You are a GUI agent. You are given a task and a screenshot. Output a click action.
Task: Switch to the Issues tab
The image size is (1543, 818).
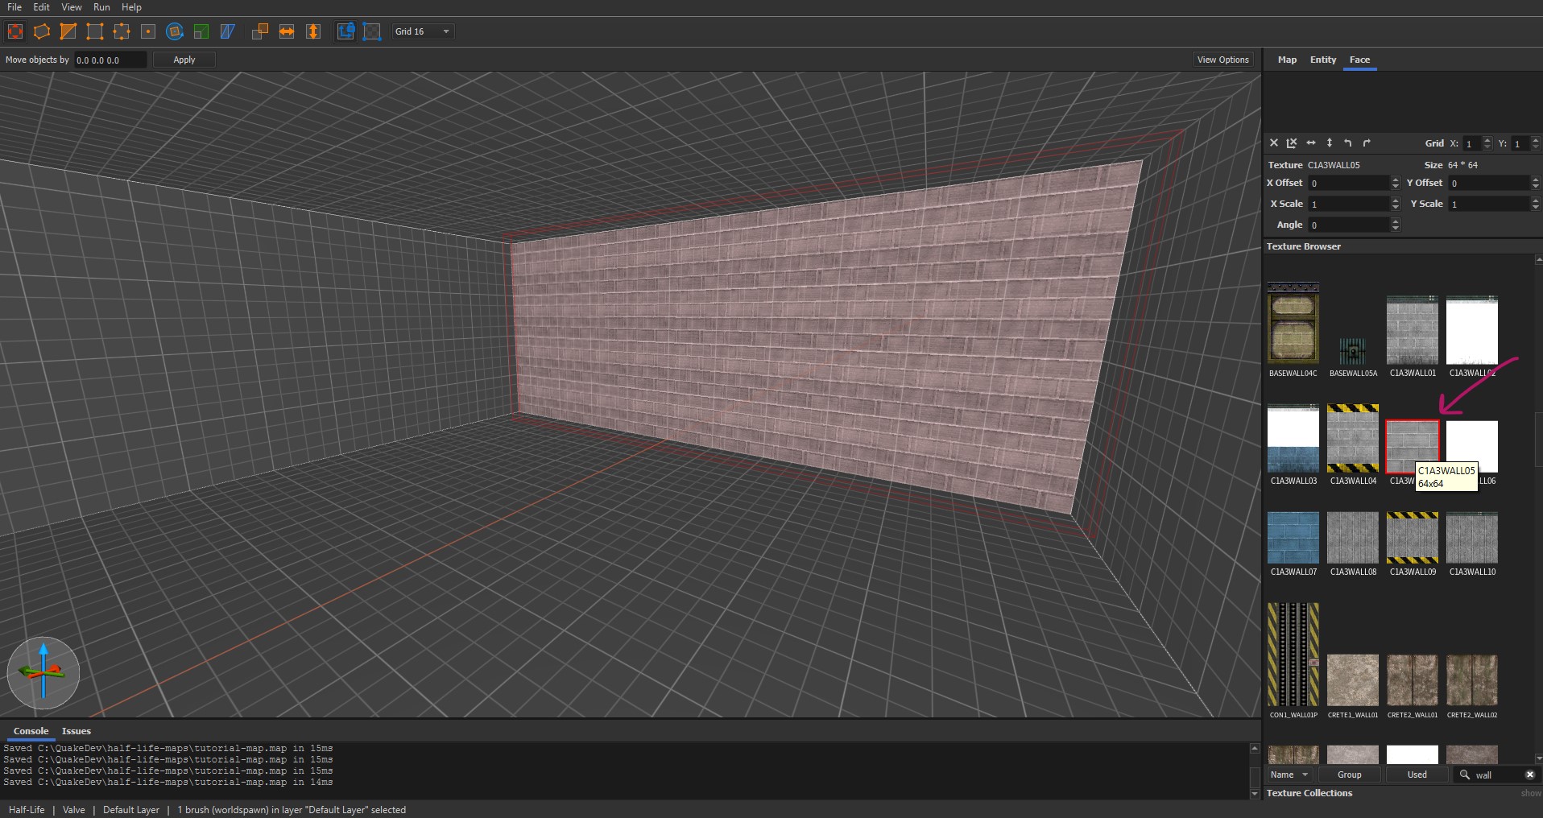[77, 731]
